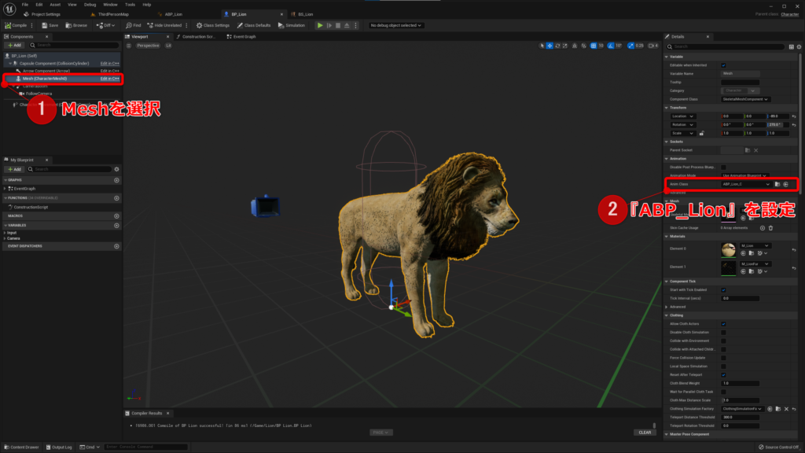Toggle the Scale lock icon
805x453 pixels.
(x=702, y=133)
